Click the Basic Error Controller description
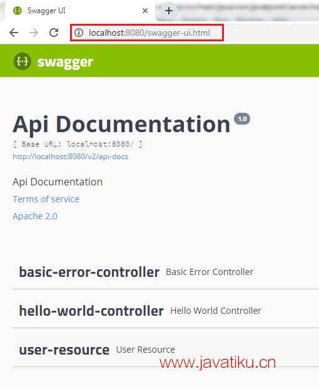319x389 pixels. point(210,272)
